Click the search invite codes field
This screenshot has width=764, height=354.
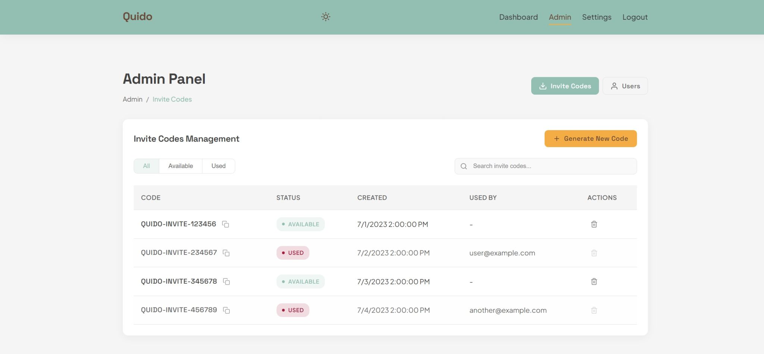[522, 166]
